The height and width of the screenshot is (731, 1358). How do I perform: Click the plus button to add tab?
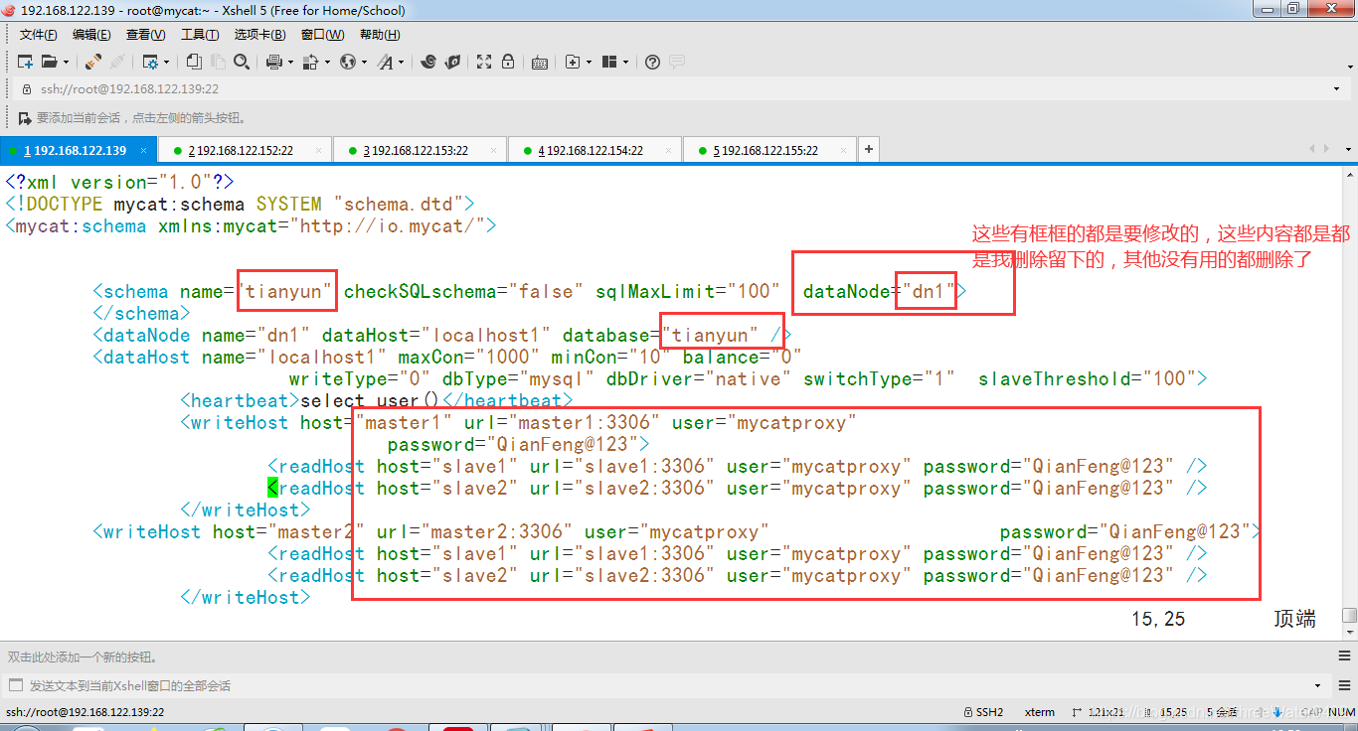tap(869, 150)
